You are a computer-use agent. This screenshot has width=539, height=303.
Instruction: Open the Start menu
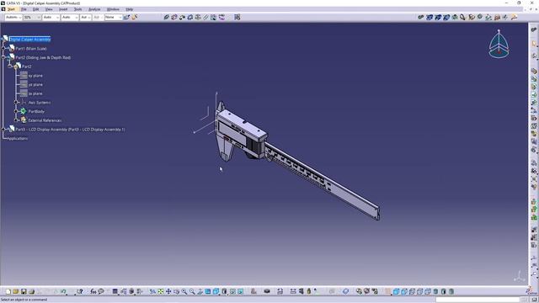[x=11, y=9]
